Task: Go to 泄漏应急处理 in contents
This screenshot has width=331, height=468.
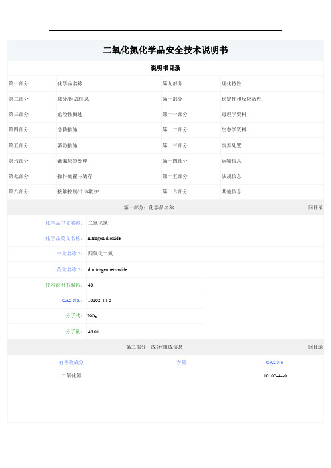Action: pyautogui.click(x=72, y=161)
